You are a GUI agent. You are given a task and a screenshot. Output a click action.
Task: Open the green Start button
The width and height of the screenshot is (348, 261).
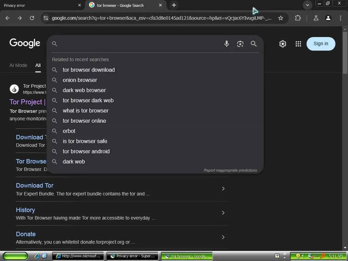pos(15,256)
